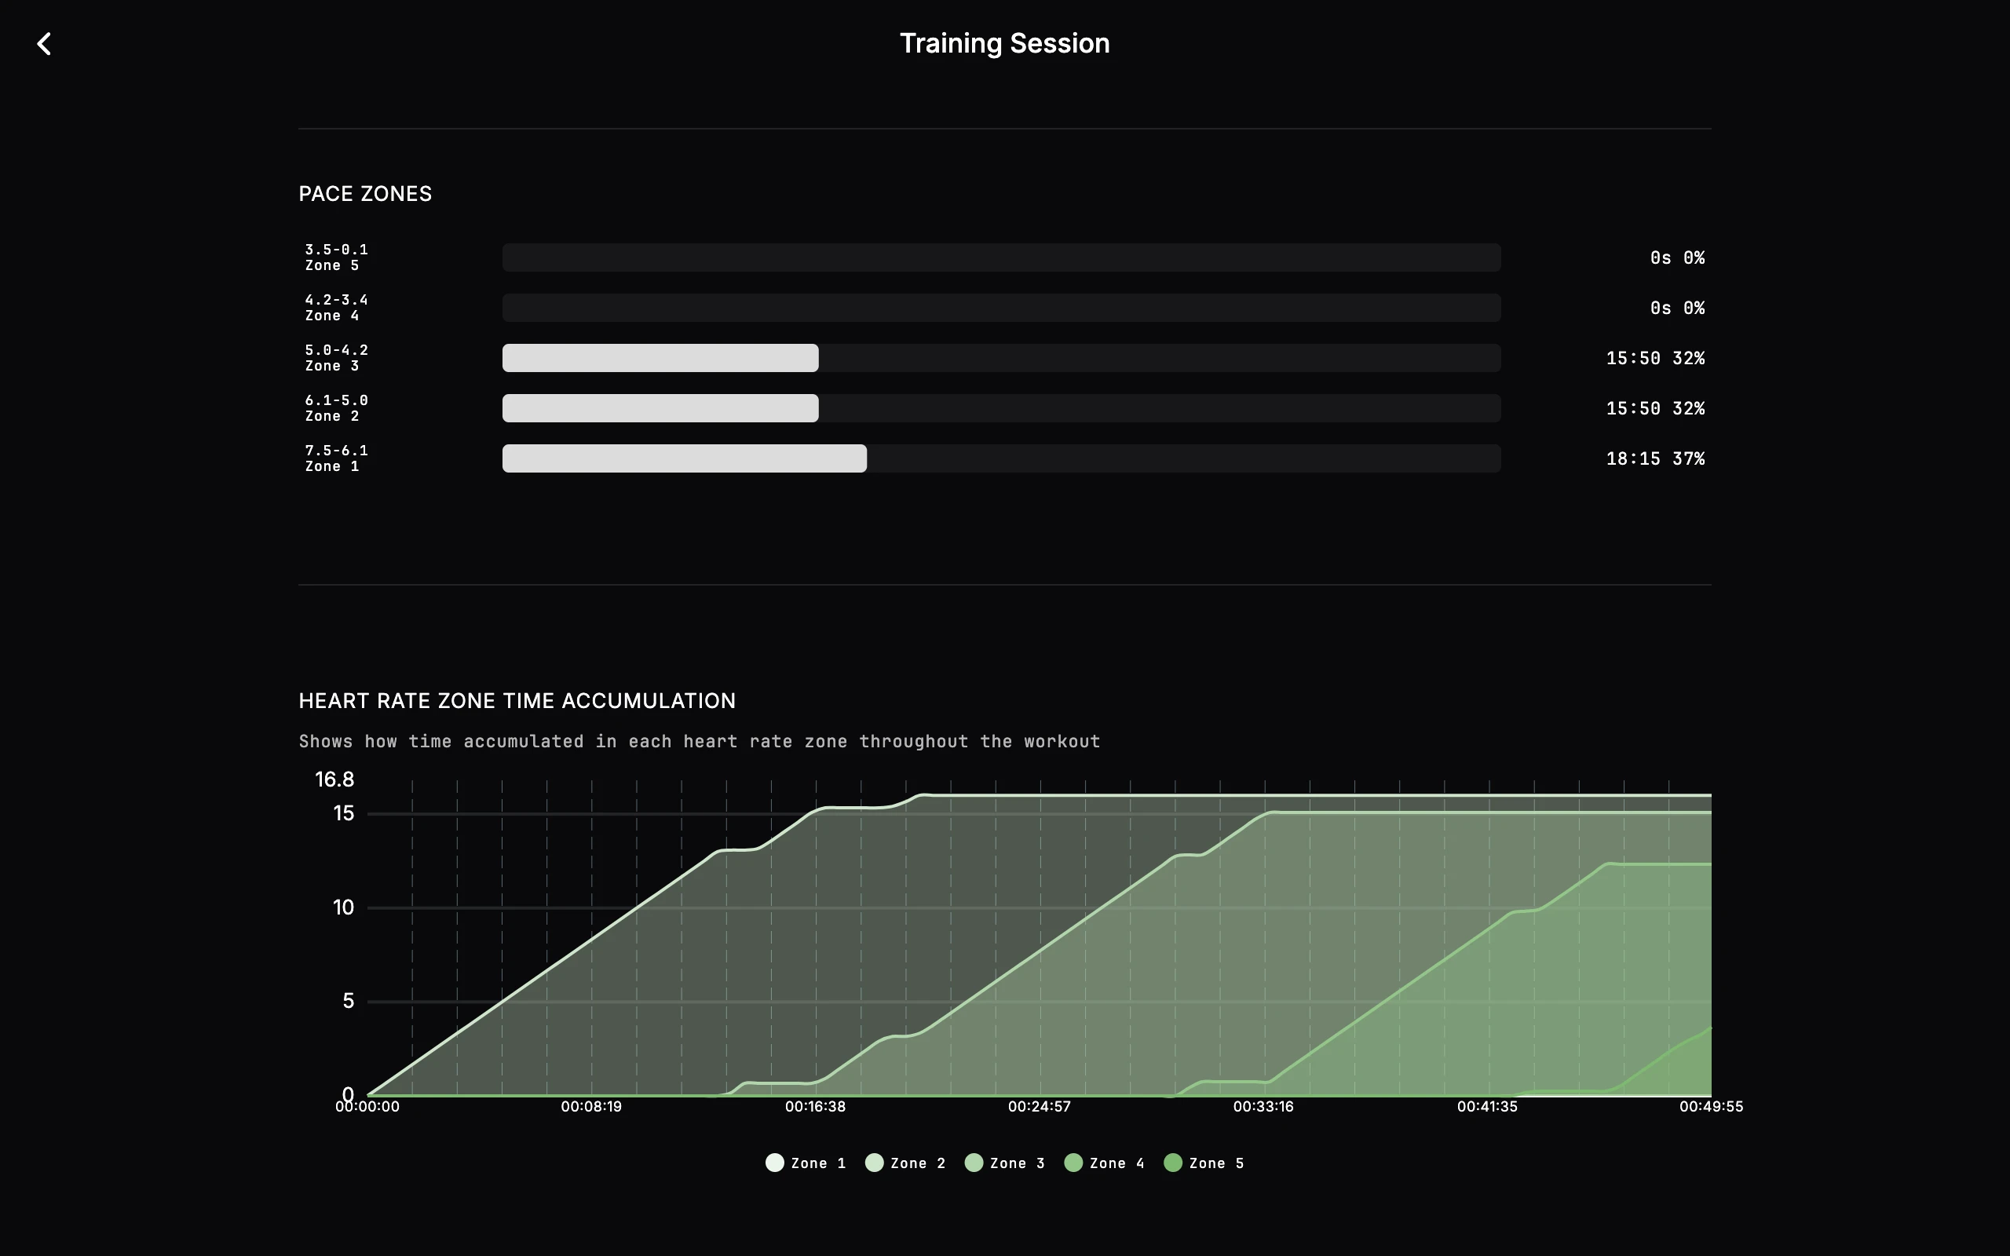Screen dimensions: 2010x1256
Task: Select the Zone 1 pace bar
Action: coord(1001,458)
